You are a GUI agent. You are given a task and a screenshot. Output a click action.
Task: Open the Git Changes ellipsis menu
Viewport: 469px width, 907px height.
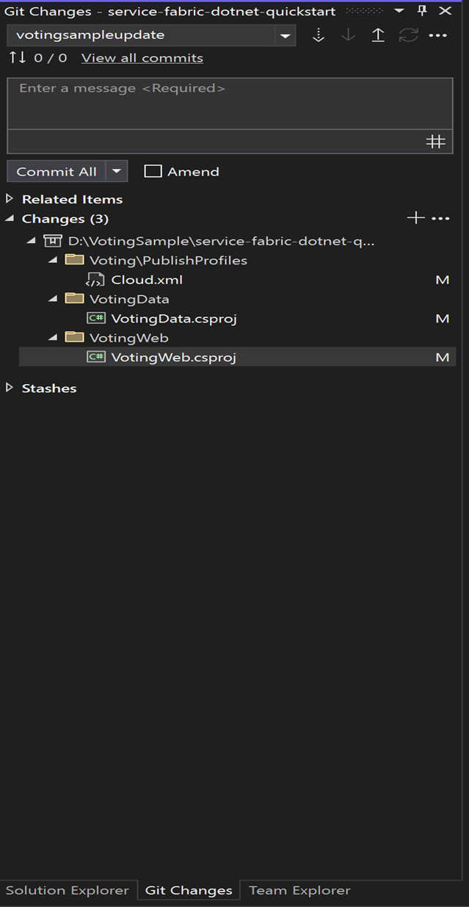click(x=438, y=35)
